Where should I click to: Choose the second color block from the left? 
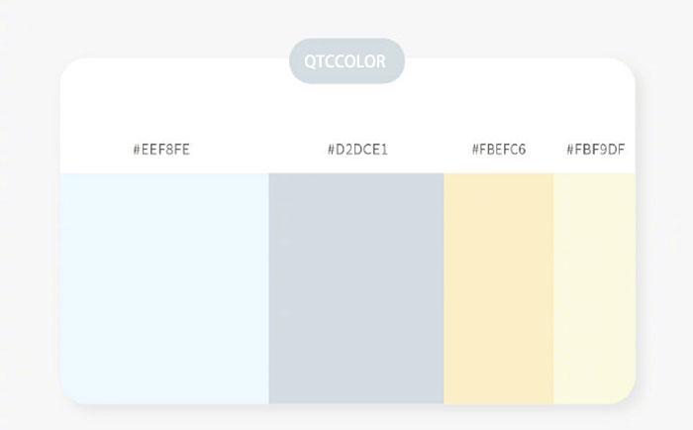pyautogui.click(x=356, y=287)
